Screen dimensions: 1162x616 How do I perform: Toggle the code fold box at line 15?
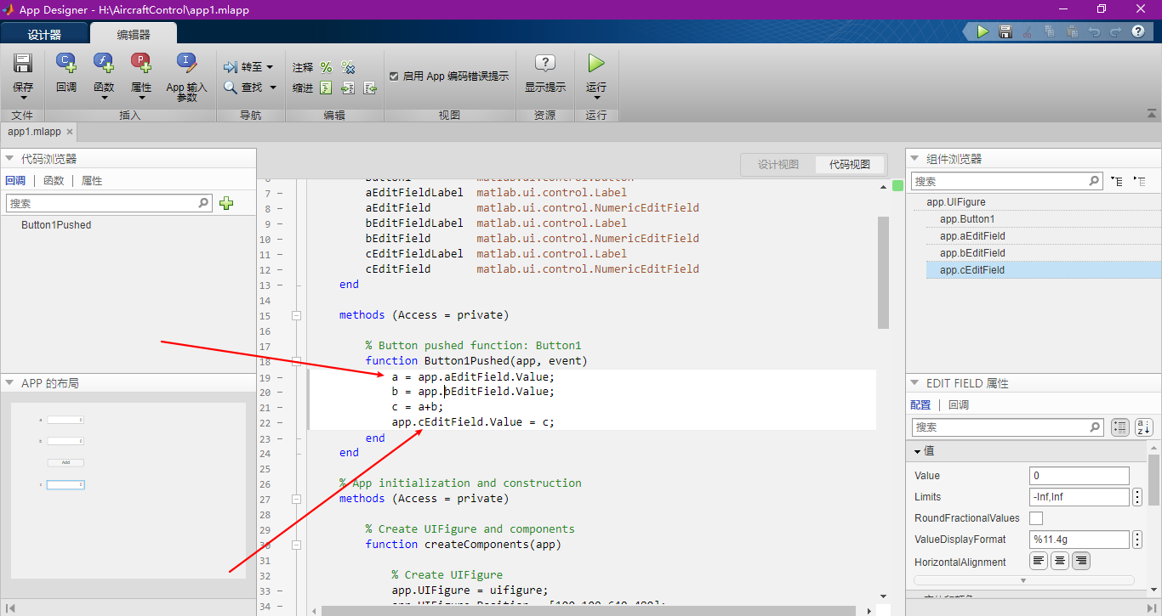[x=296, y=315]
